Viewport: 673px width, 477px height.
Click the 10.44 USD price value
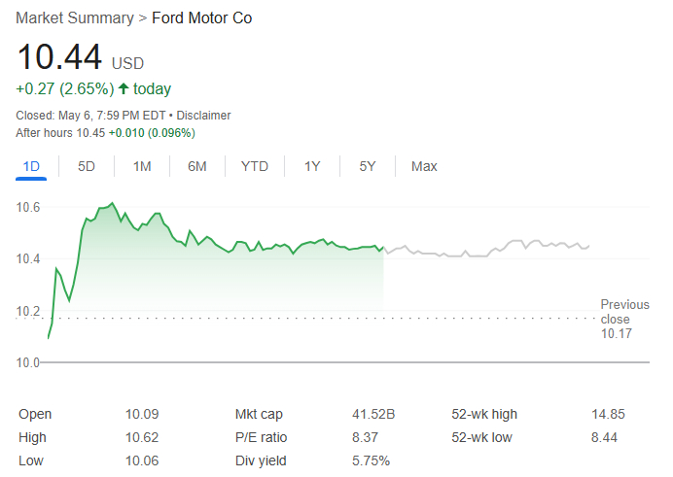click(59, 58)
